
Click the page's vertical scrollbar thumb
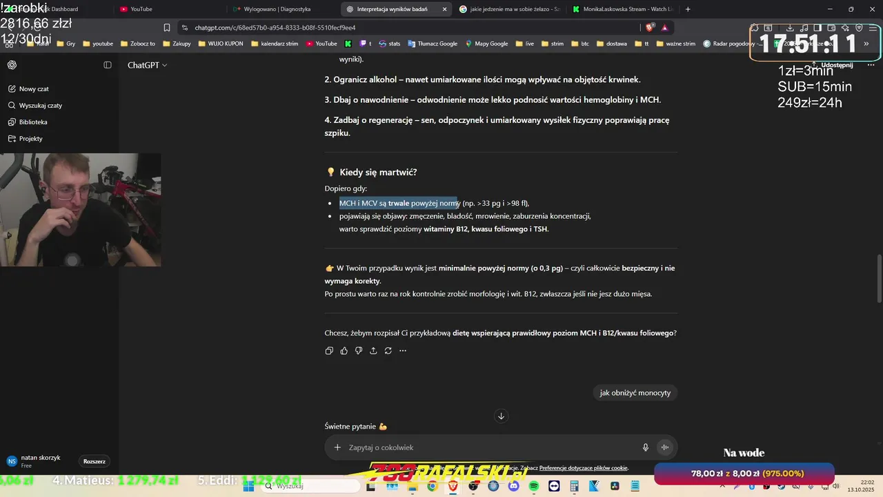click(879, 278)
